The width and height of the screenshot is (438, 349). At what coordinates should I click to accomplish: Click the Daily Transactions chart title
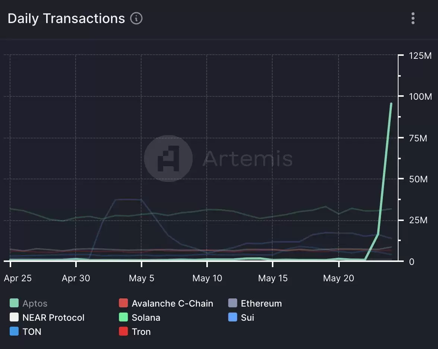66,19
